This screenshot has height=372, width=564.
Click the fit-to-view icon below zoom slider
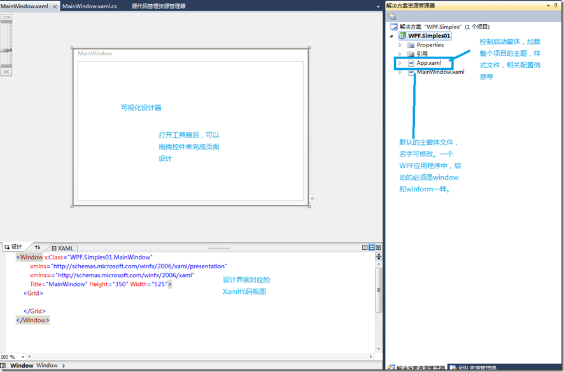coord(6,72)
